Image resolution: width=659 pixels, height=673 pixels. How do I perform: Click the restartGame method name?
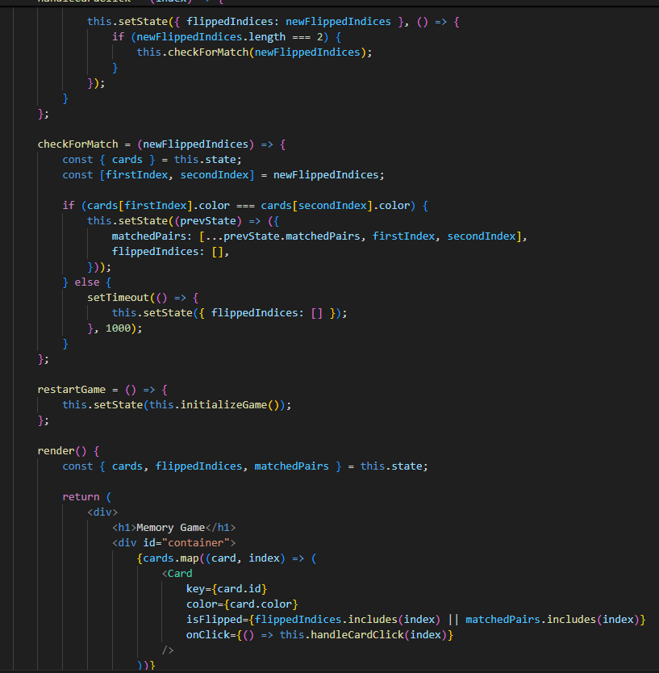tap(71, 390)
